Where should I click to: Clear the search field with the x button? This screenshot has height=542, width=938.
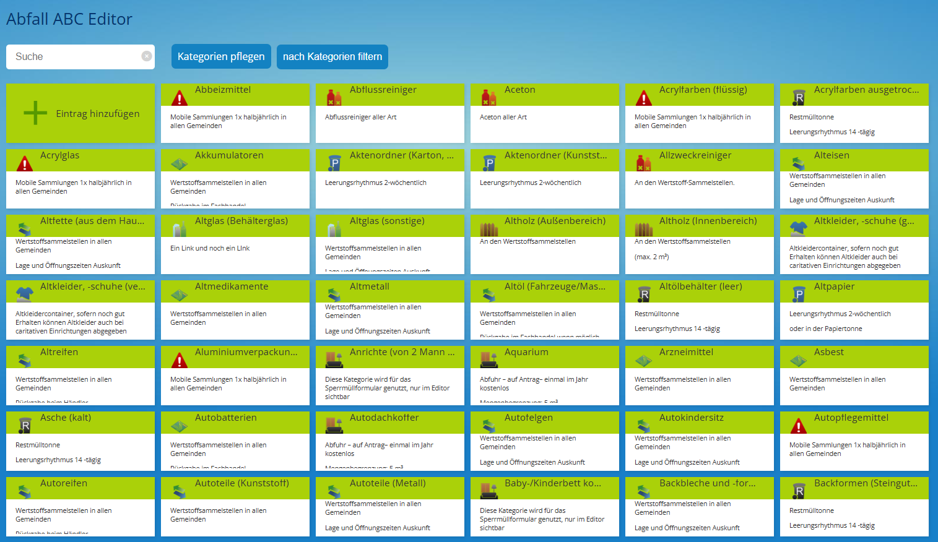[x=147, y=56]
